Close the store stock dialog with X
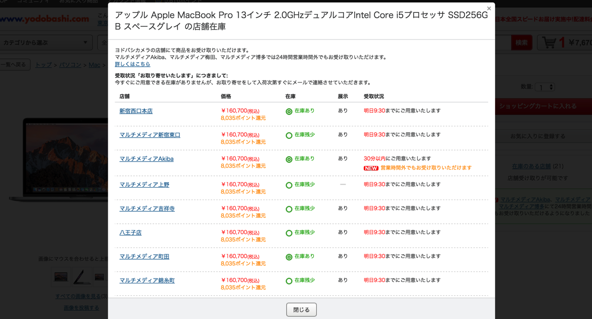 [x=489, y=8]
